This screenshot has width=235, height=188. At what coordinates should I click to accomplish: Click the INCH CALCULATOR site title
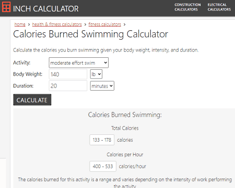click(46, 9)
